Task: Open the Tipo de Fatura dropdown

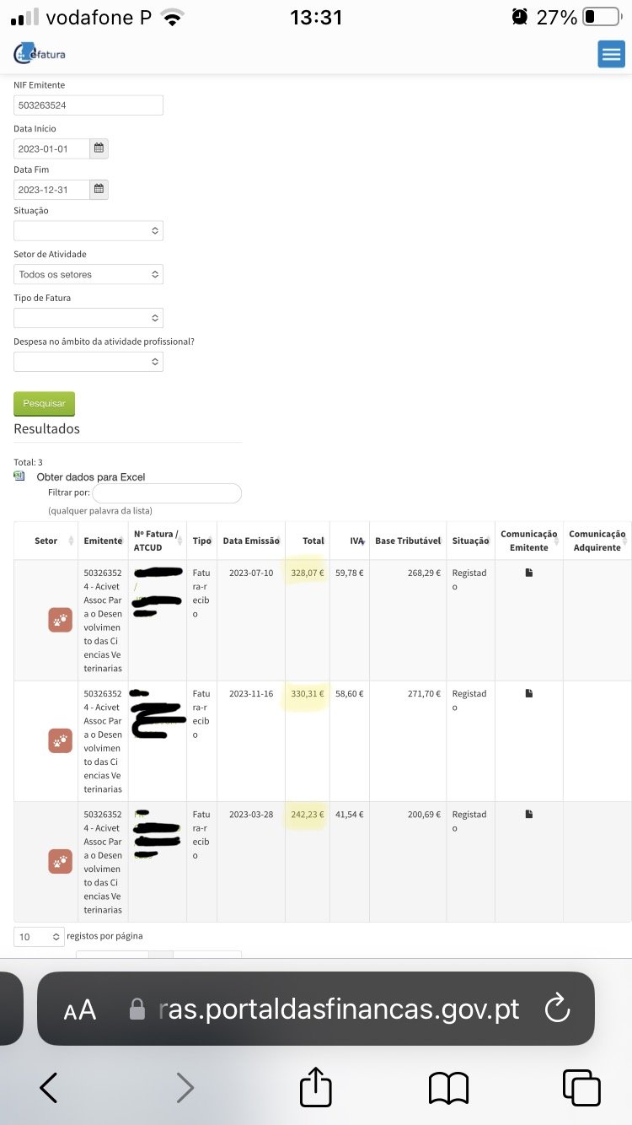Action: click(x=88, y=318)
